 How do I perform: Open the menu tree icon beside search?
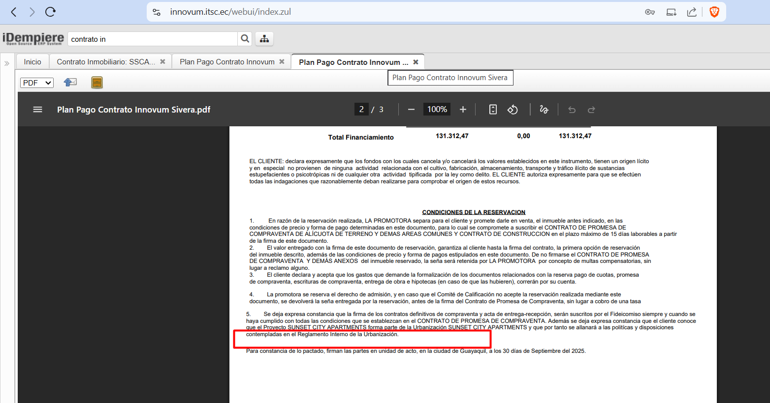point(264,39)
